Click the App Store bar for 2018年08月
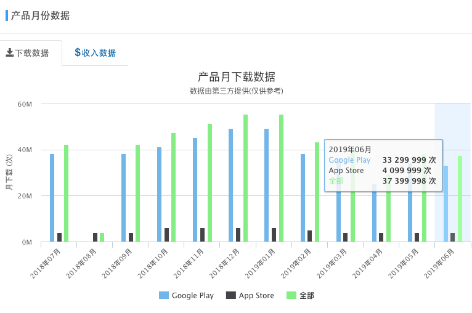 [x=95, y=237]
